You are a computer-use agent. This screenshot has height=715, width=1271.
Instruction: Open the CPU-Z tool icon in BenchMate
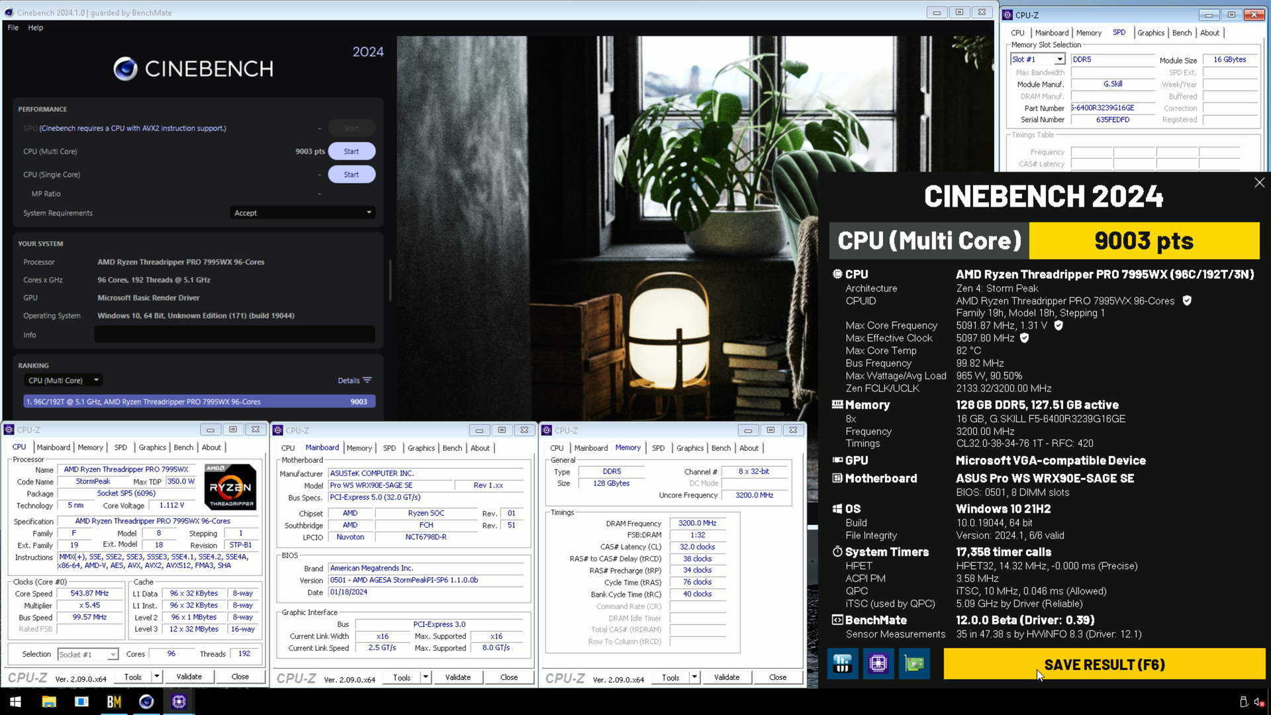(x=878, y=663)
